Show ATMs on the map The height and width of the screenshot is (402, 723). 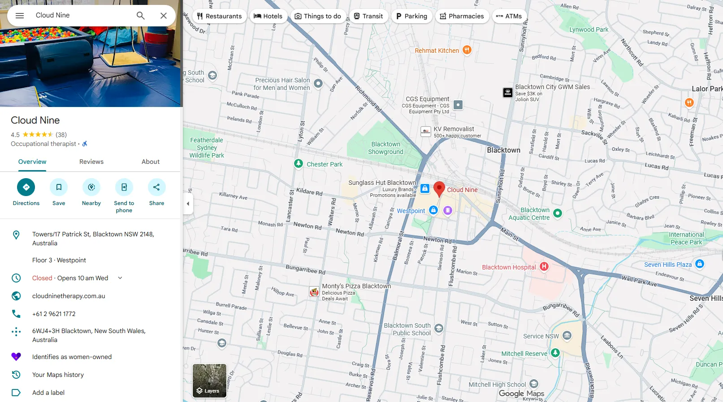(509, 16)
